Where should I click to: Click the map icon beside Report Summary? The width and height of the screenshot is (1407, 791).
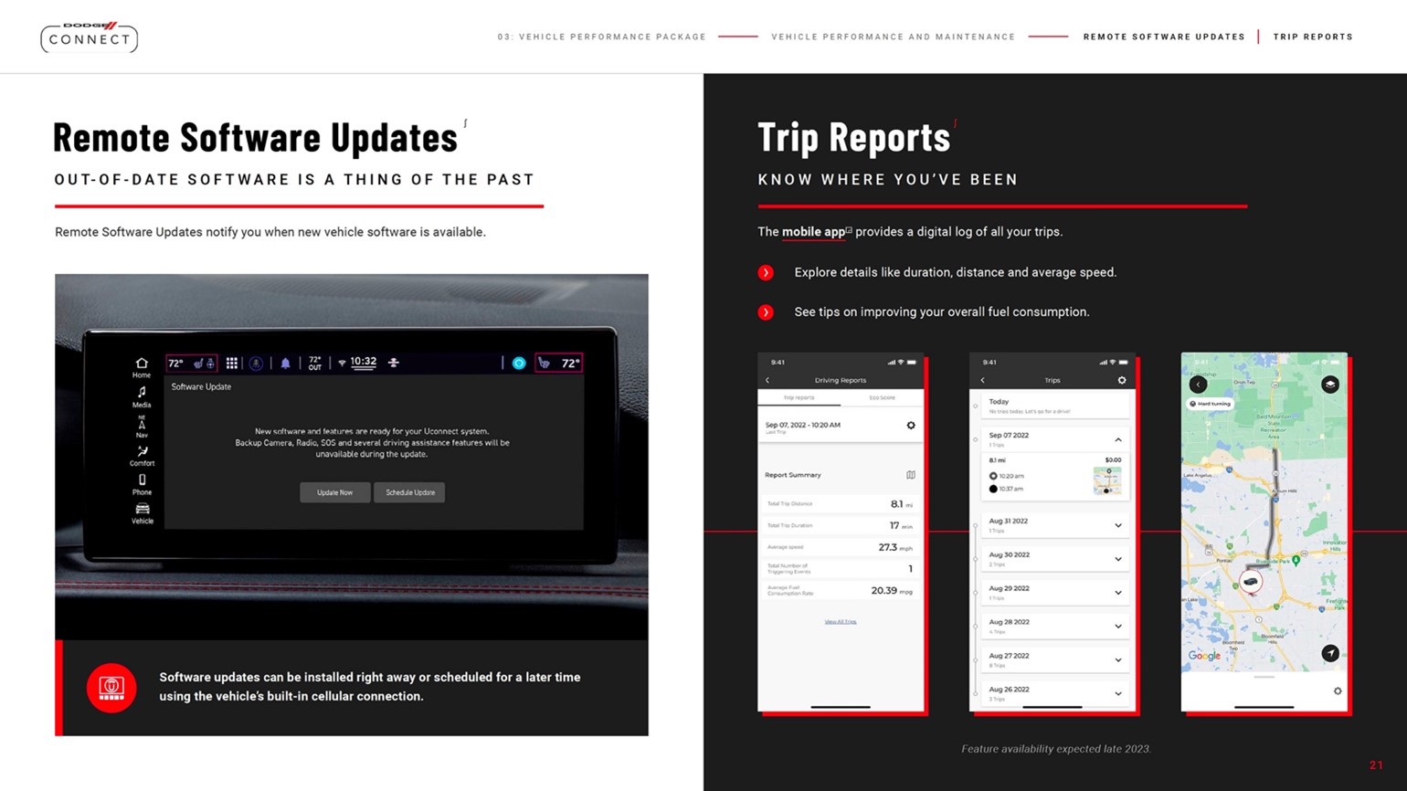(910, 475)
